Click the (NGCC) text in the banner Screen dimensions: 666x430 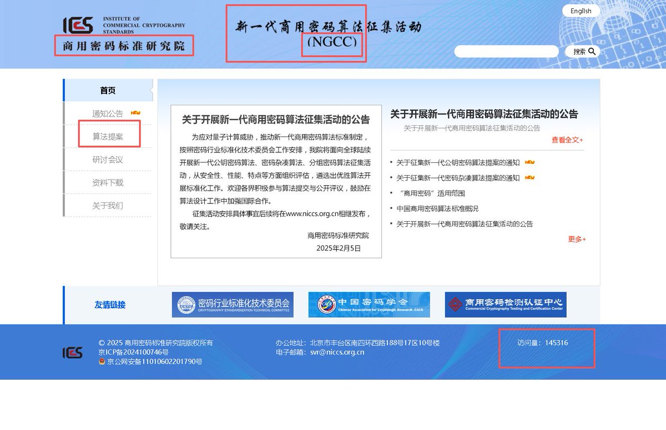click(x=332, y=42)
